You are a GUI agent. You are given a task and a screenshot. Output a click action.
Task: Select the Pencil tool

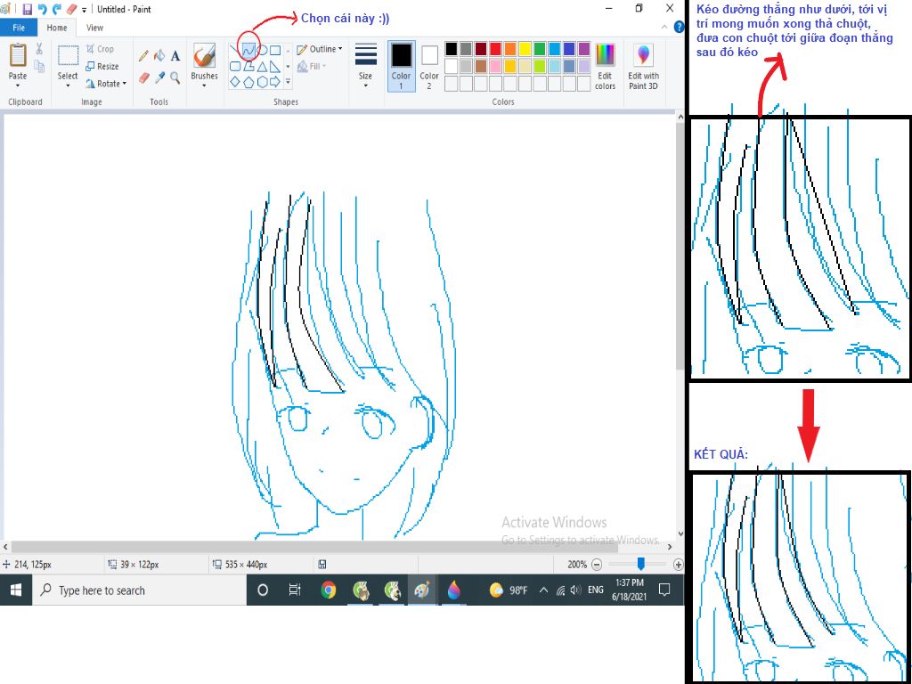[143, 56]
